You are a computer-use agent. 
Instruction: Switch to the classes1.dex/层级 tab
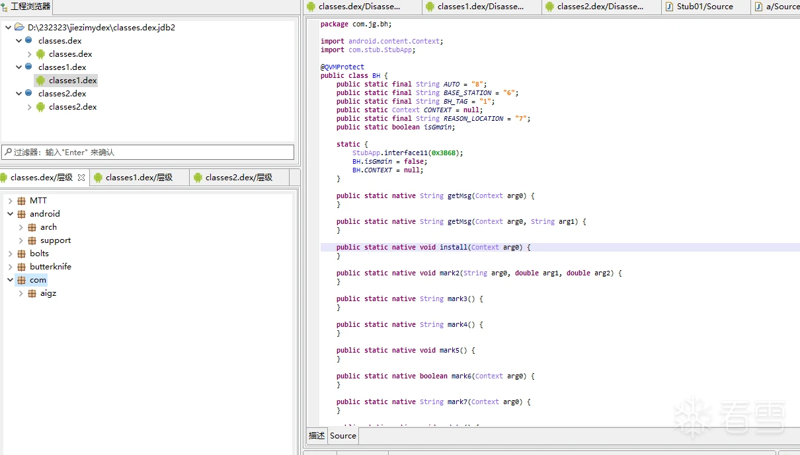[138, 178]
